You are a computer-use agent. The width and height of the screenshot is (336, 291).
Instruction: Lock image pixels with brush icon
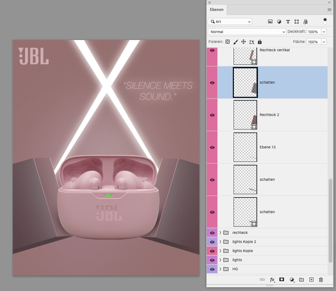tap(235, 42)
